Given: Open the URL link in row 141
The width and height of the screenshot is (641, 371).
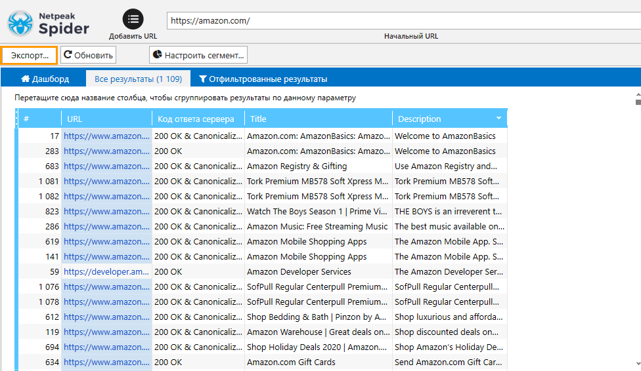Looking at the screenshot, I should pos(106,257).
